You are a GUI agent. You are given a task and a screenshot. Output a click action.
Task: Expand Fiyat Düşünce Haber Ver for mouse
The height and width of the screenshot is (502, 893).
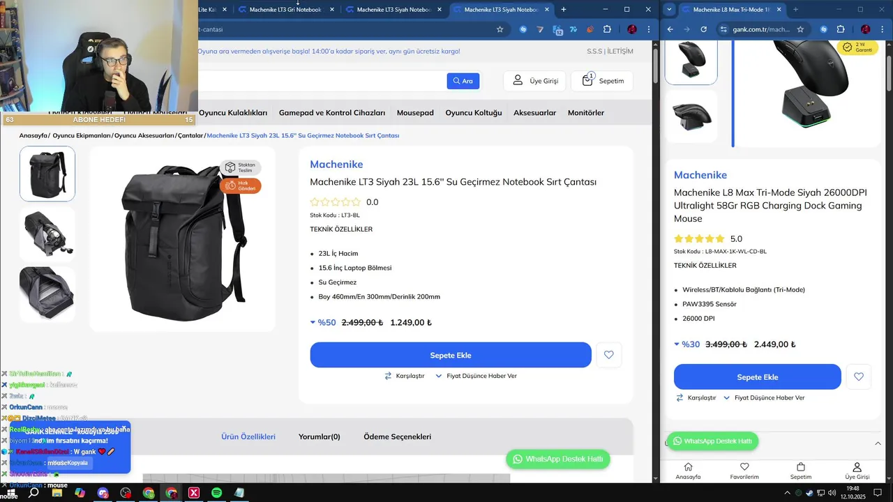[764, 397]
